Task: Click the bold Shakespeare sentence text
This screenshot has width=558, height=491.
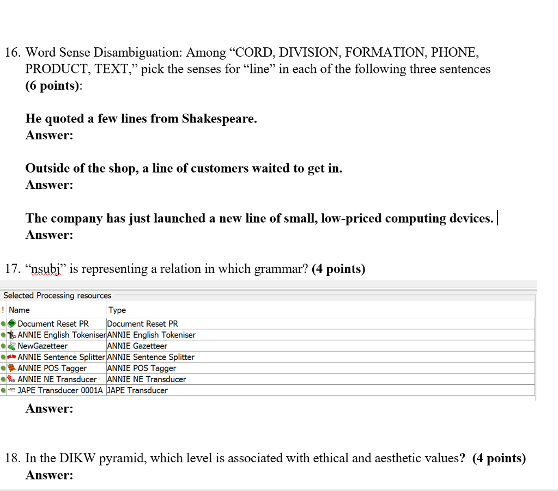Action: point(141,119)
